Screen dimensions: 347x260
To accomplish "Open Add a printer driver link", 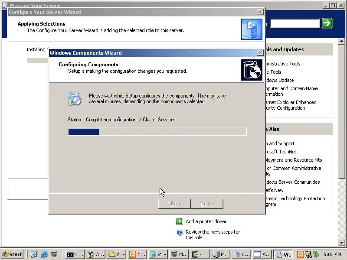I will (x=206, y=221).
